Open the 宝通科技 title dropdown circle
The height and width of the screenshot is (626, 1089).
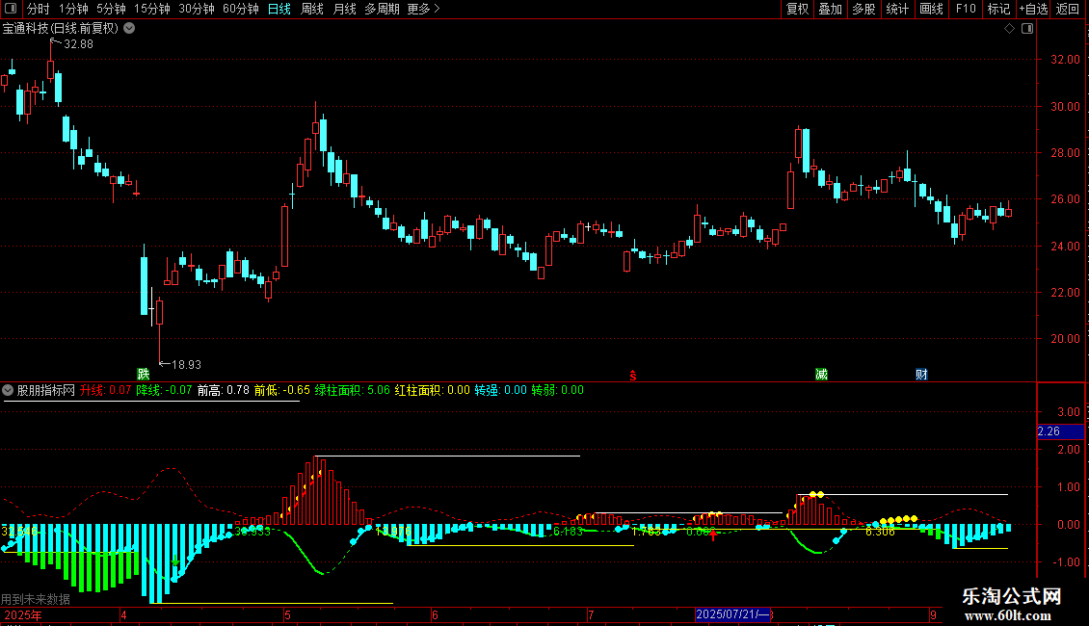pyautogui.click(x=129, y=28)
